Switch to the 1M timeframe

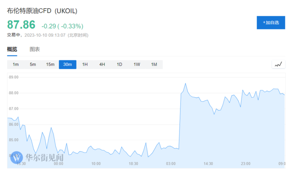[154, 64]
